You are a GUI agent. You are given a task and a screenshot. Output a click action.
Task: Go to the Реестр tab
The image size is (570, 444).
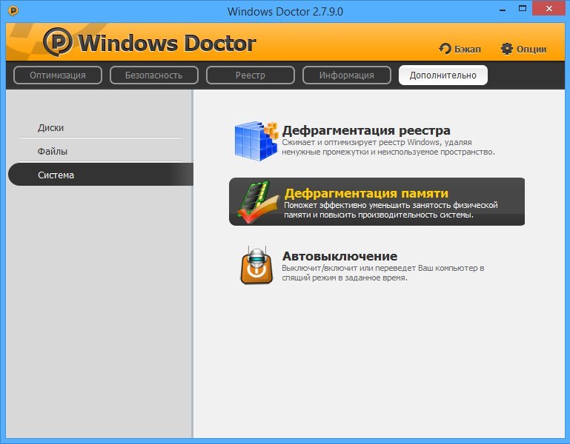point(251,75)
